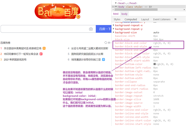This screenshot has width=186, height=126.
Task: Click the border-inline-end-style property
Action: tap(131, 113)
